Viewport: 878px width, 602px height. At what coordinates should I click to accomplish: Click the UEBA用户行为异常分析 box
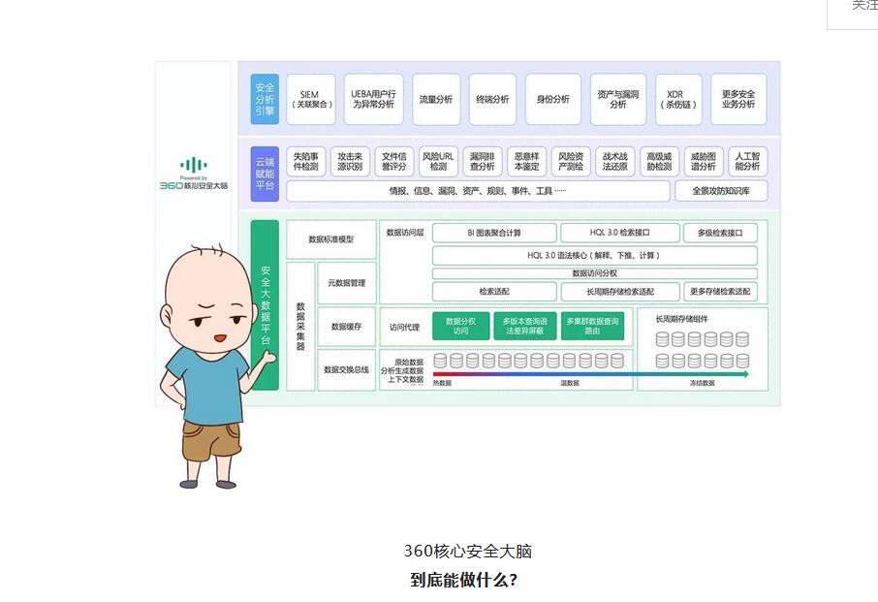point(373,99)
